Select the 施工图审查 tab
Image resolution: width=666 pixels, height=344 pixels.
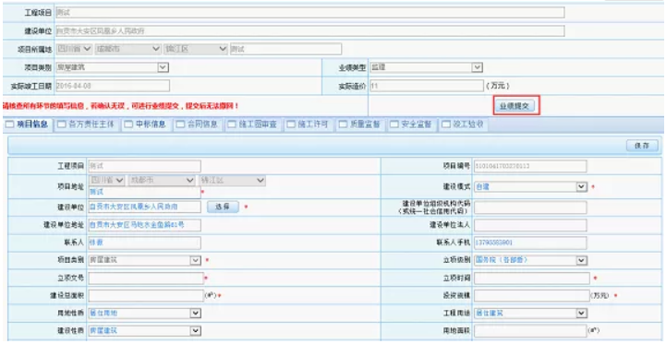point(253,125)
